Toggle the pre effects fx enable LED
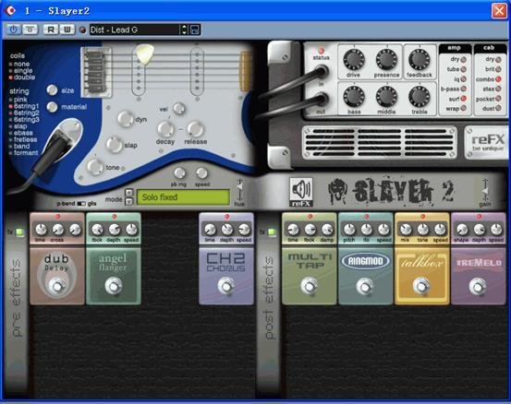Viewport: 511px width, 404px height. click(x=20, y=232)
